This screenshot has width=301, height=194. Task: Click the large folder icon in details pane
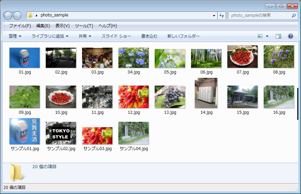[16, 173]
